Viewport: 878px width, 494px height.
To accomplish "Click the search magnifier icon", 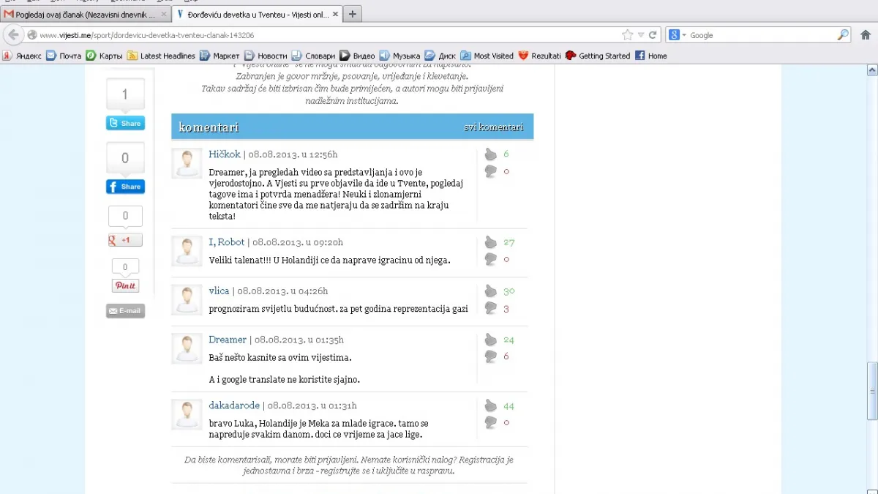I will pos(843,34).
